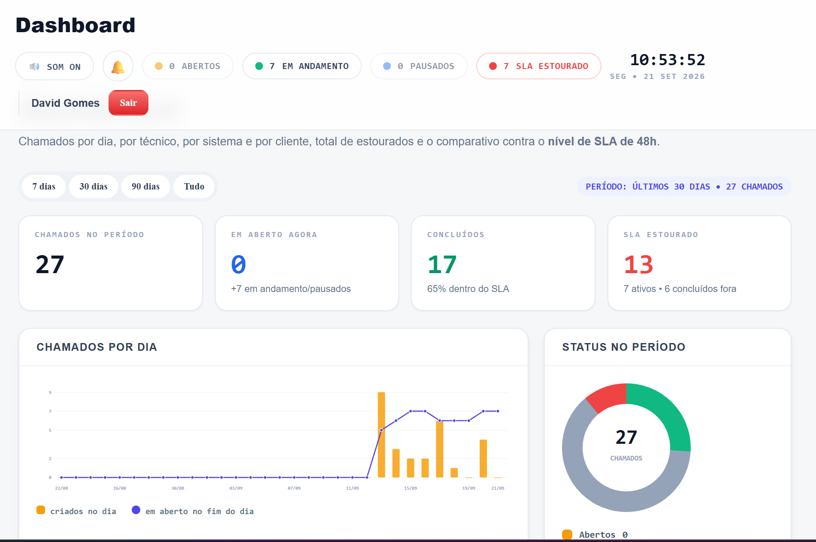The image size is (816, 542).
Task: Log out with the Sair button
Action: click(128, 103)
